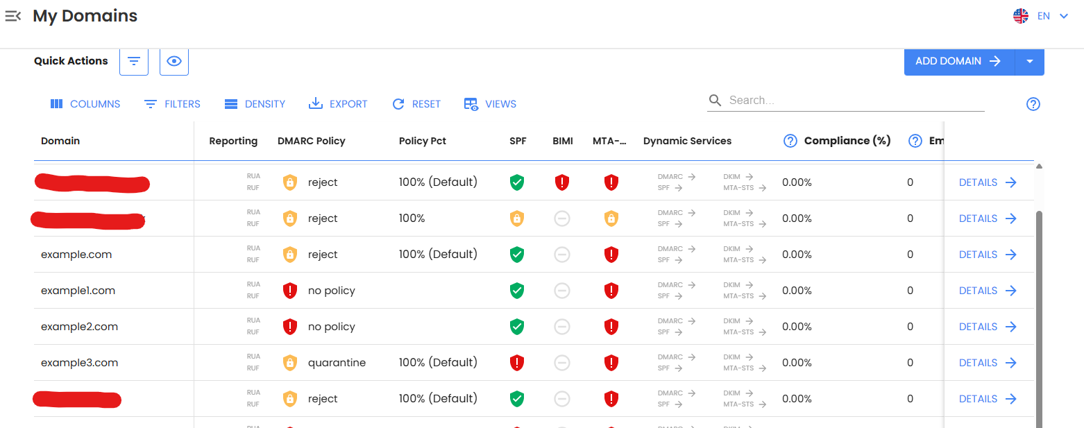Image resolution: width=1084 pixels, height=428 pixels.
Task: Open DETAILS for example2.com
Action: [988, 327]
